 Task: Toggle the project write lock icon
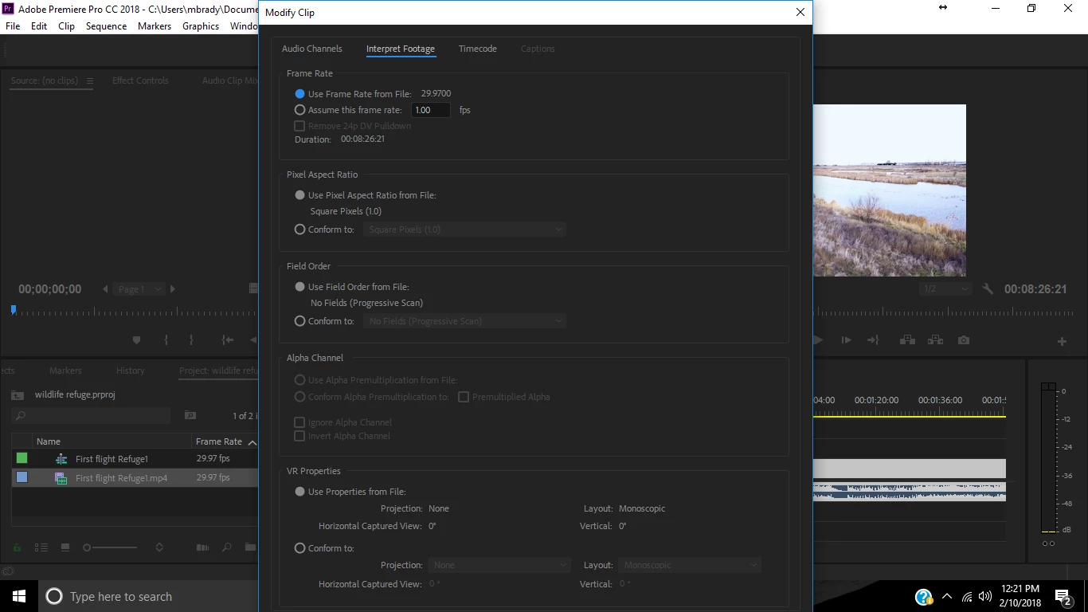(x=17, y=547)
